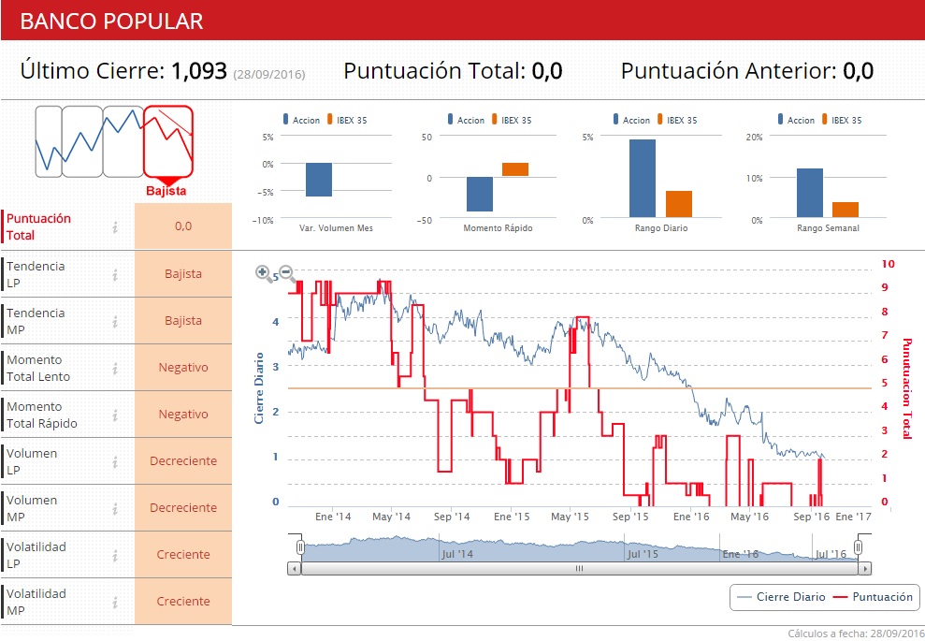Click the Jul '14 label in navigator
This screenshot has height=641, width=925.
coord(457,555)
